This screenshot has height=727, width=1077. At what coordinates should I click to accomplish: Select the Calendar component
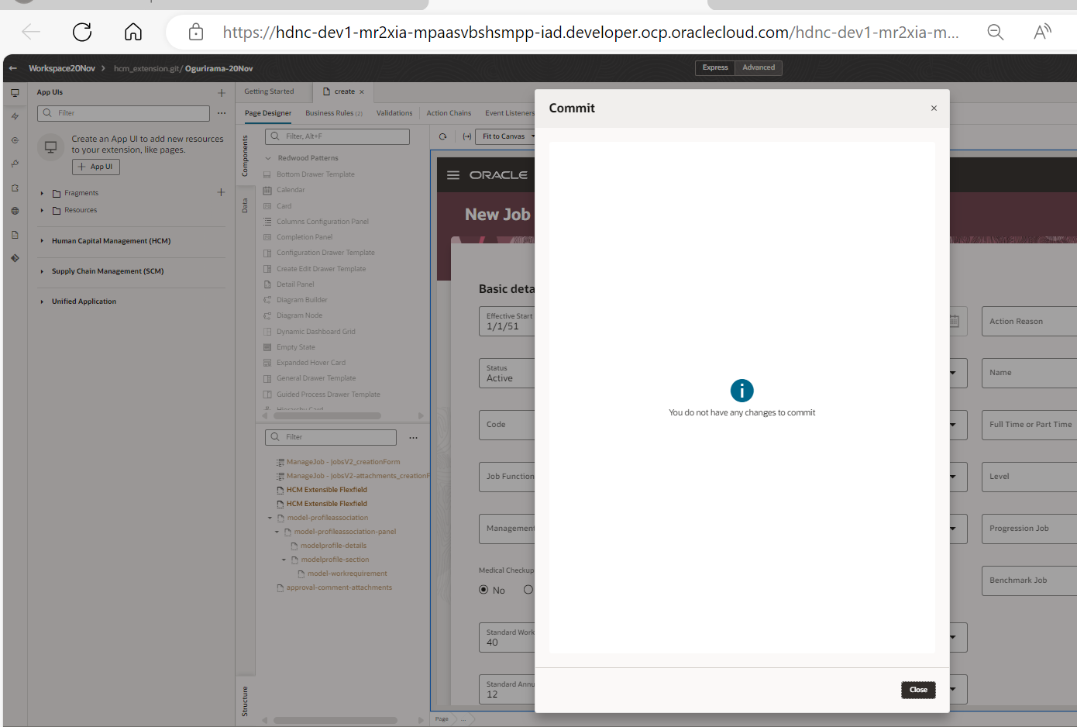click(291, 190)
